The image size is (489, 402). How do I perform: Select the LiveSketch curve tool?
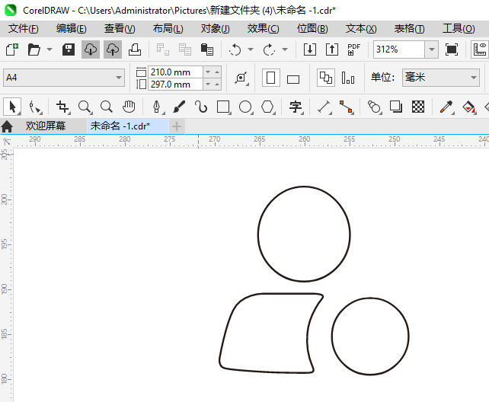click(201, 107)
